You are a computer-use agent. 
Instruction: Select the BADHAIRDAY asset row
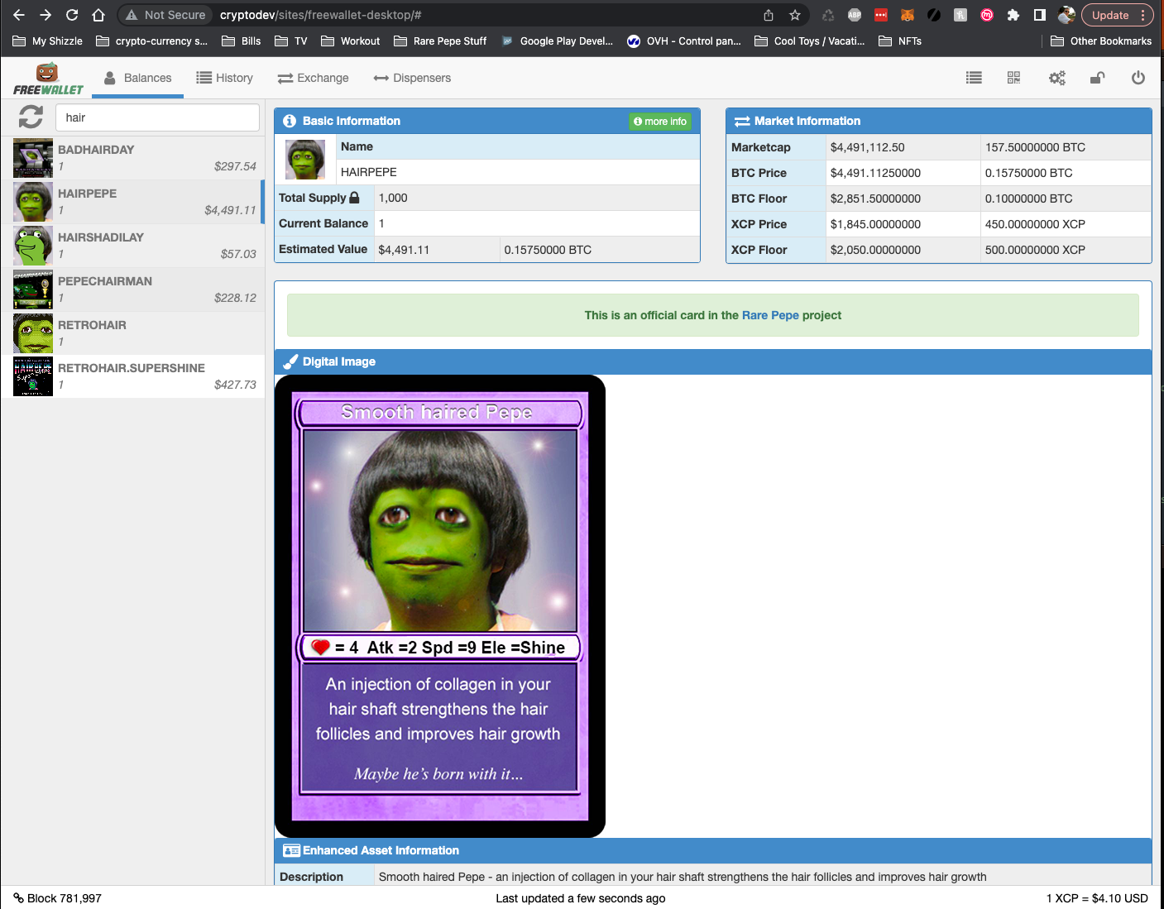[132, 158]
